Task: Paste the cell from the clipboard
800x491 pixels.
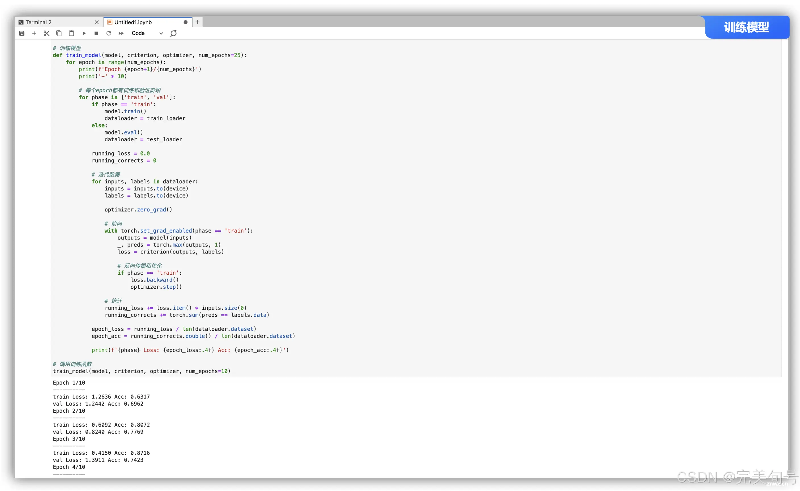Action: coord(72,33)
